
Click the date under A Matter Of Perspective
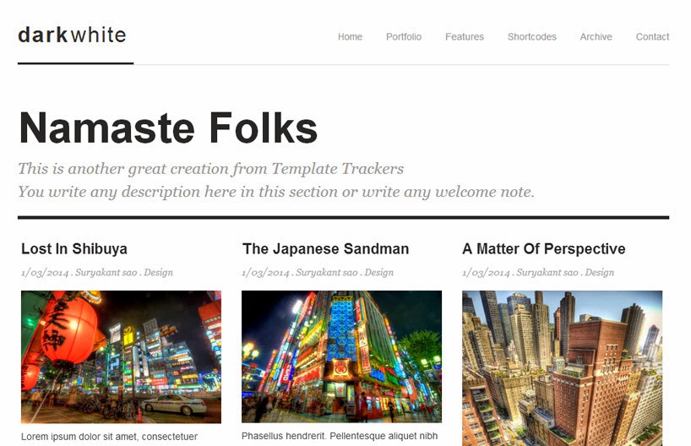pyautogui.click(x=486, y=272)
